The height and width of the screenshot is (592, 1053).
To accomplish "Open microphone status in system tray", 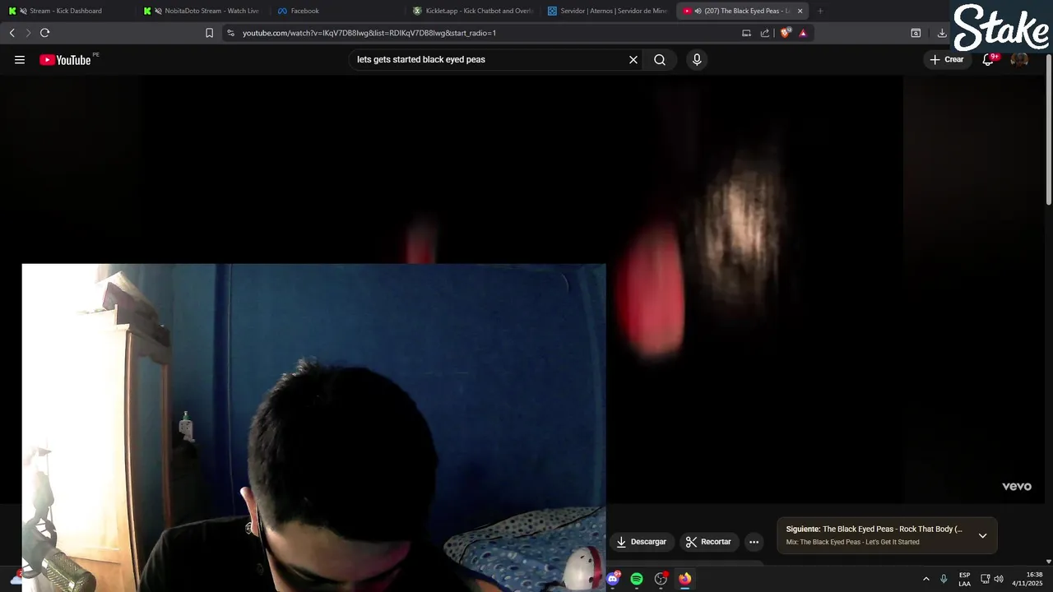I will click(944, 579).
